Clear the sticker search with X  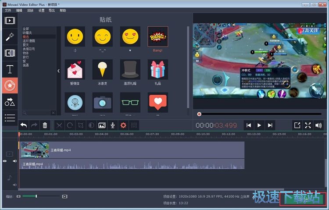point(53,113)
